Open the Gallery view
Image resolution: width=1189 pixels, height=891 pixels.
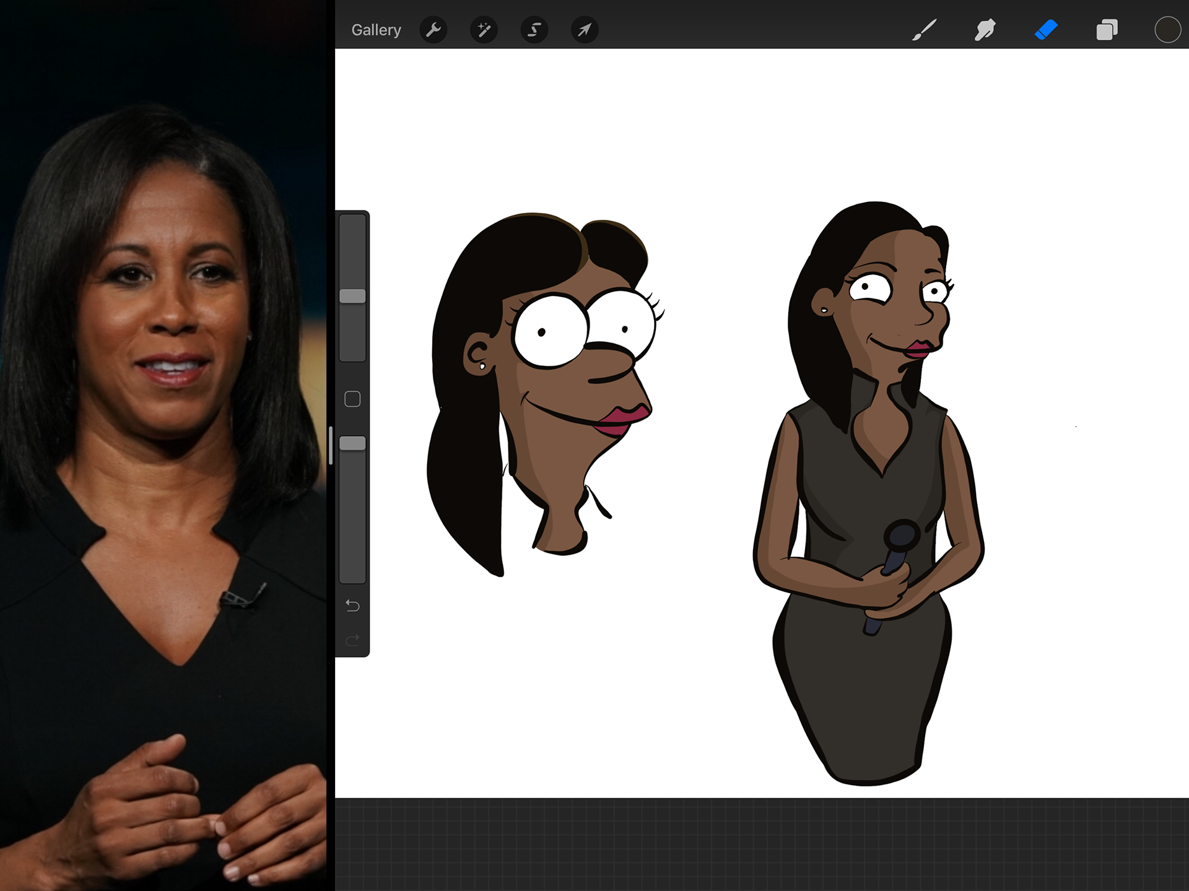(376, 30)
